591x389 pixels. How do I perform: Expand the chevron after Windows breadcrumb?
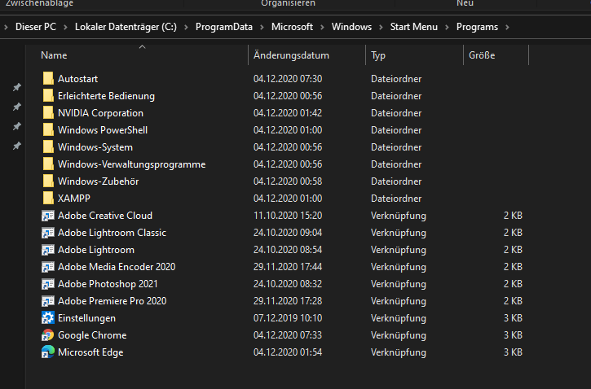click(381, 27)
